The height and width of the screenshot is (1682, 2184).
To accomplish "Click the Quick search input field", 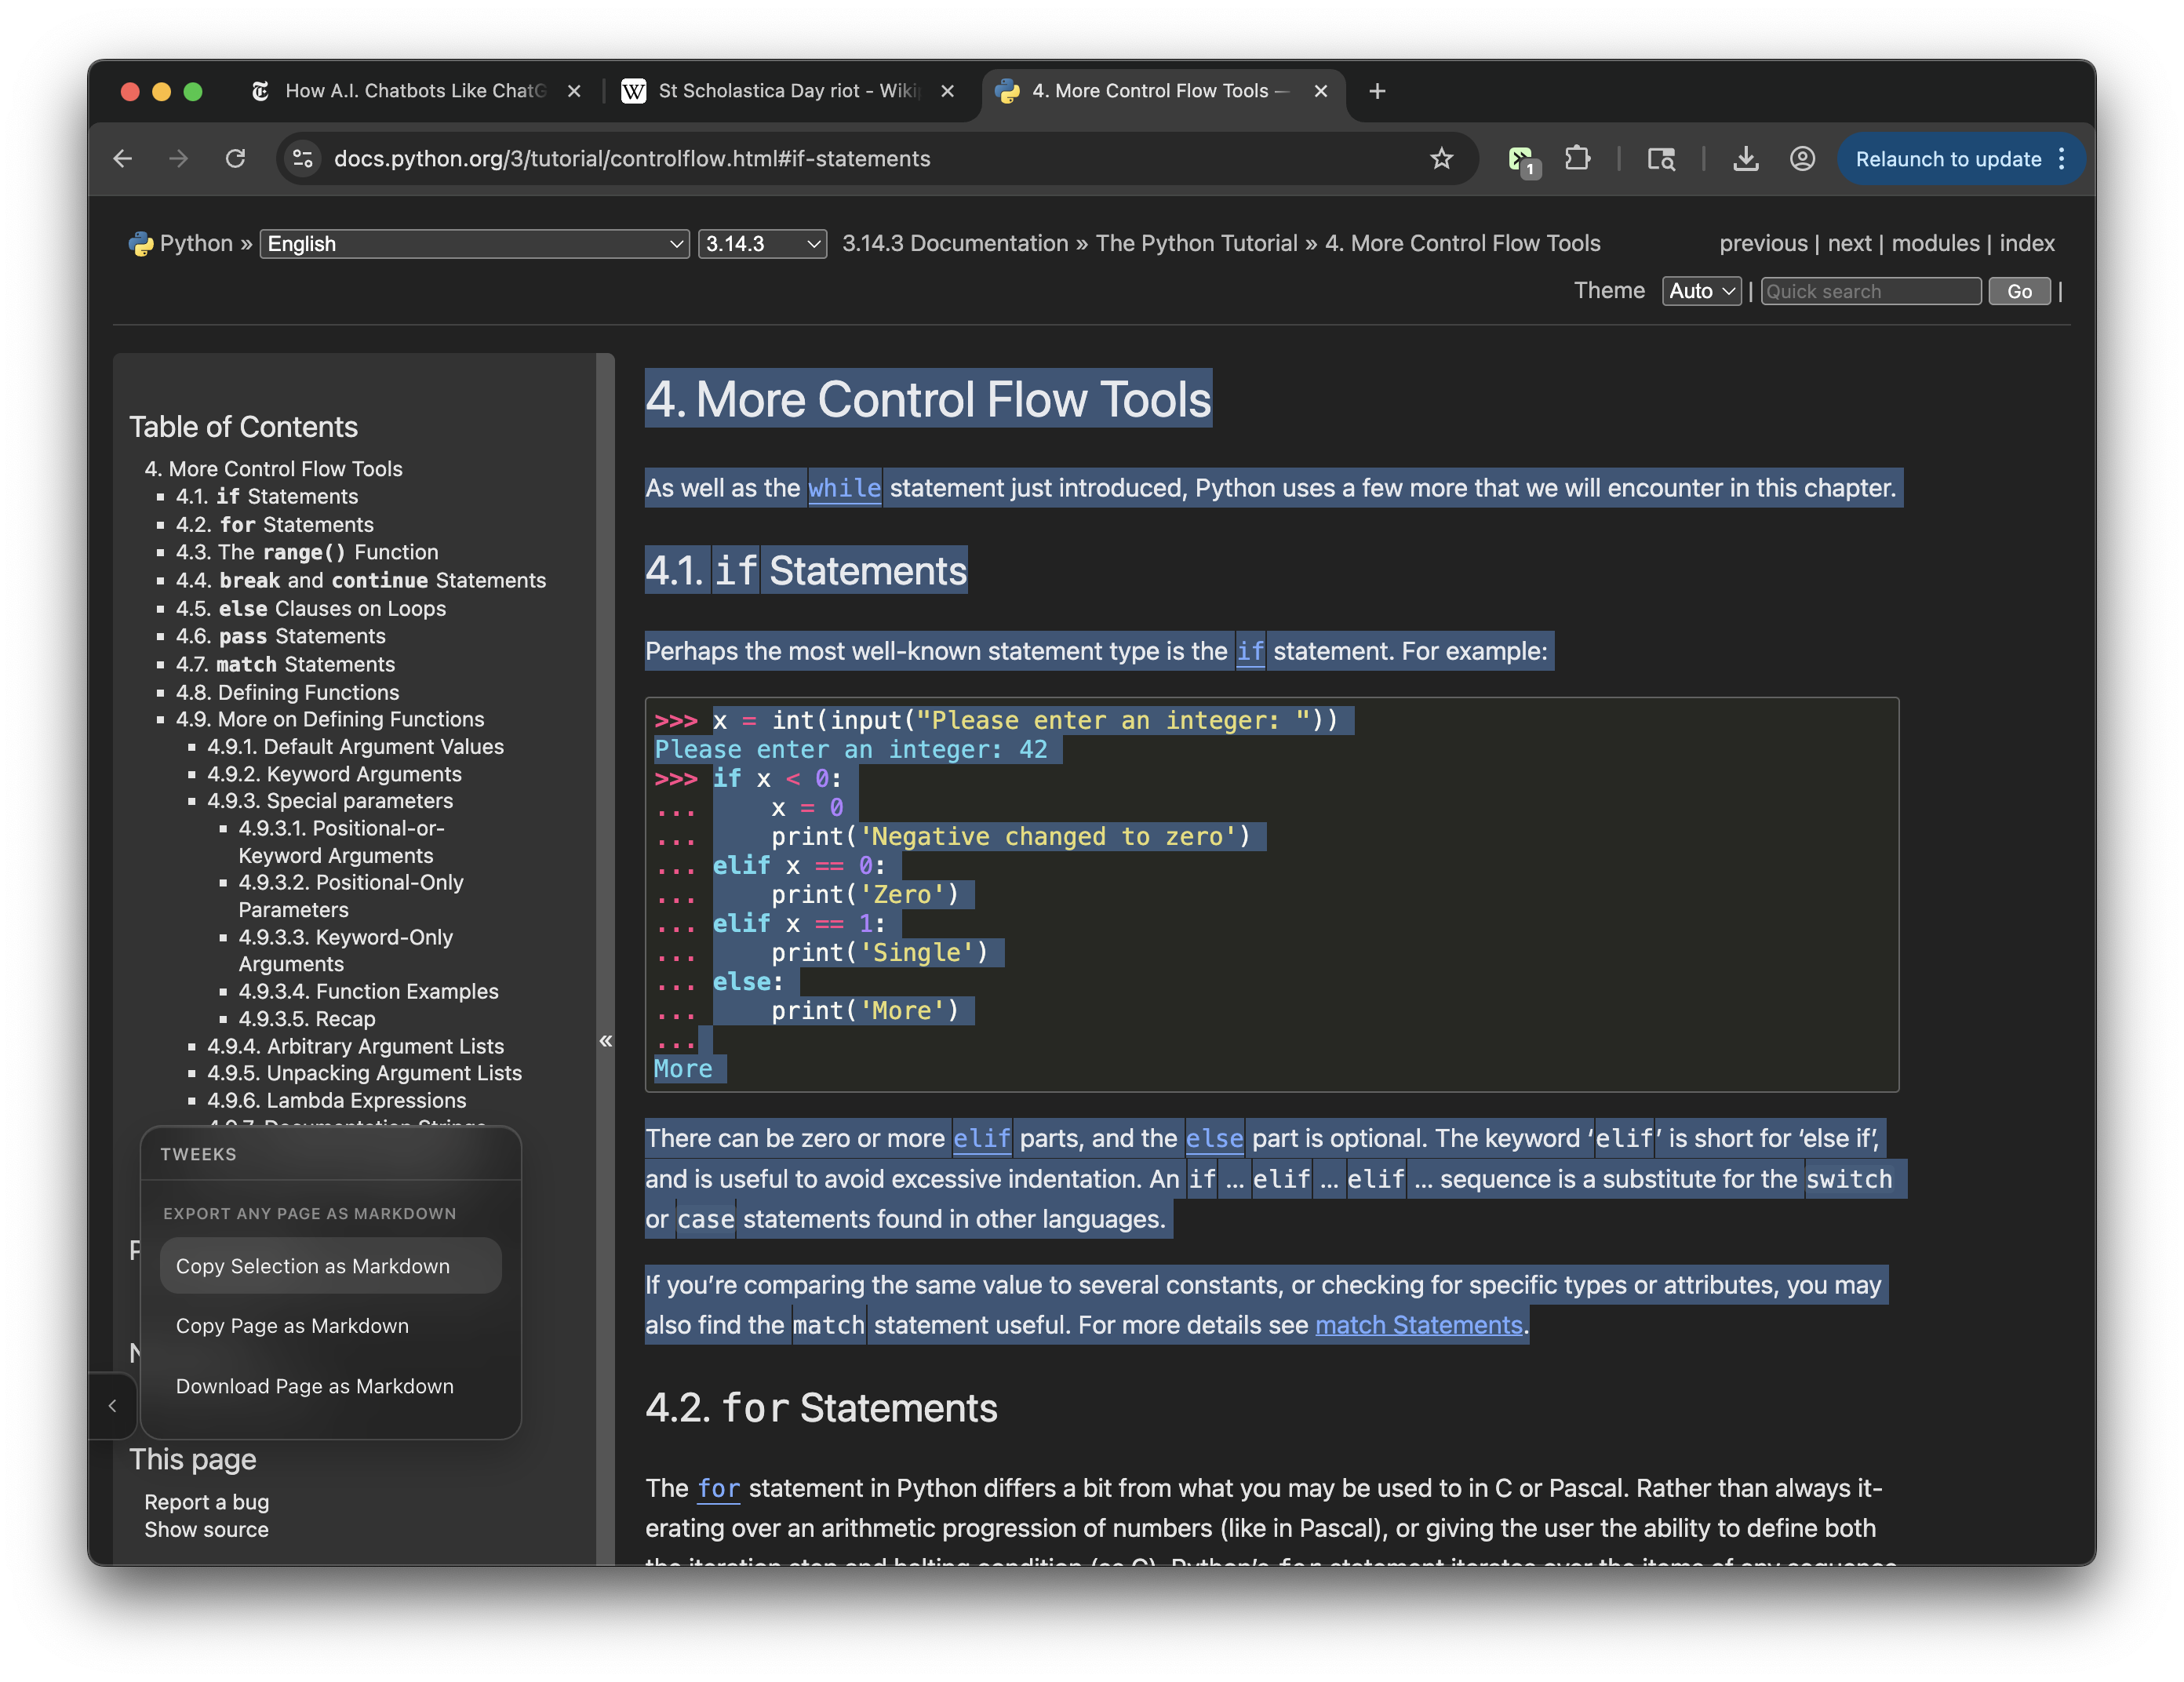I will 1870,291.
